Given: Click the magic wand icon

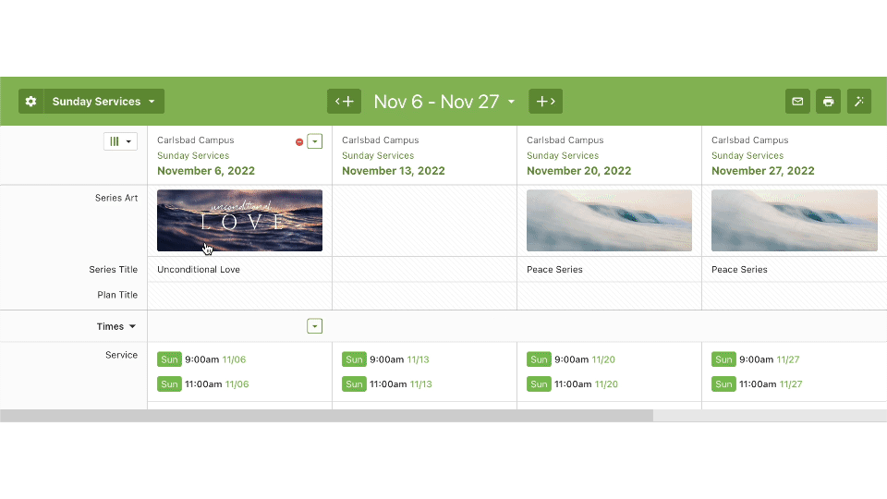Looking at the screenshot, I should coord(859,102).
